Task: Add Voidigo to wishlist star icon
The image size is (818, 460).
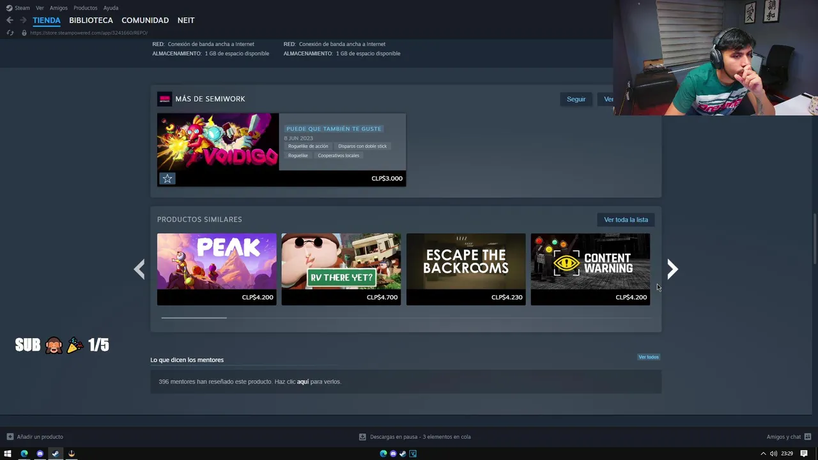Action: [x=167, y=179]
